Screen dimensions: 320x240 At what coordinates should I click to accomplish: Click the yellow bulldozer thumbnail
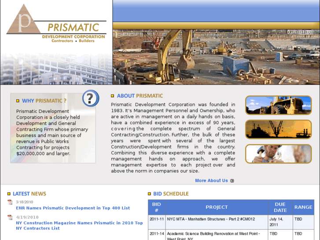[x=278, y=105]
